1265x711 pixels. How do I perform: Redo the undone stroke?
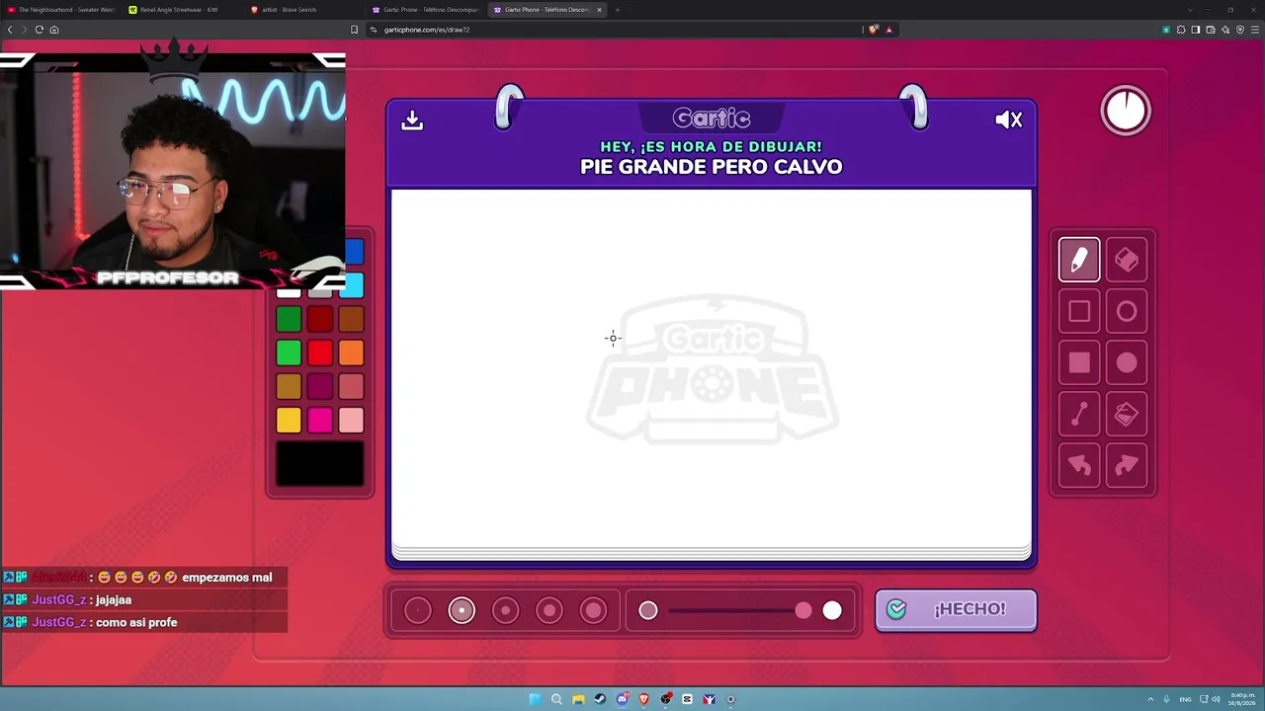[1127, 466]
